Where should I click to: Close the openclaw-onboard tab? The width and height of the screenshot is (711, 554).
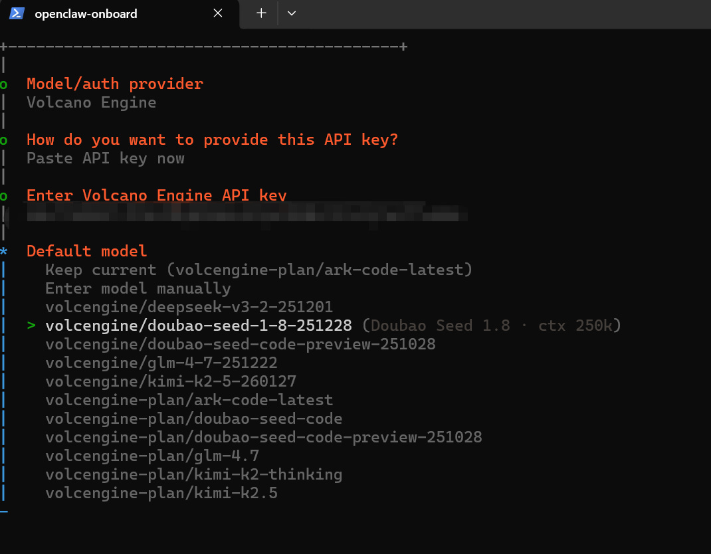pos(218,13)
